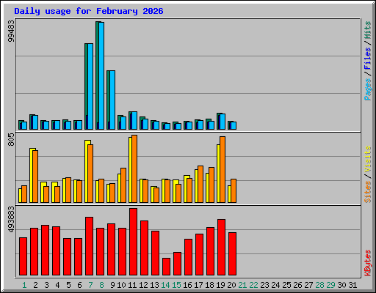Click the cyan hits bar for day 7
376x293 pixels.
90,86
